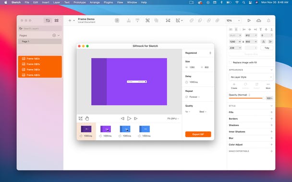Open the Plugins menu

(x=108, y=2)
